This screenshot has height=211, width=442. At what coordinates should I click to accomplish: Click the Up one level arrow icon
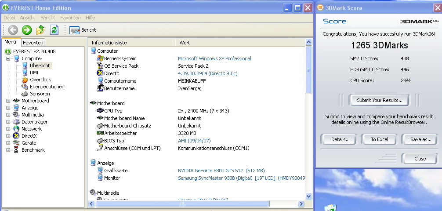pos(40,29)
